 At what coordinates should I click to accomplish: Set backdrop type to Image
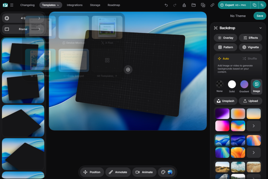pos(256,86)
